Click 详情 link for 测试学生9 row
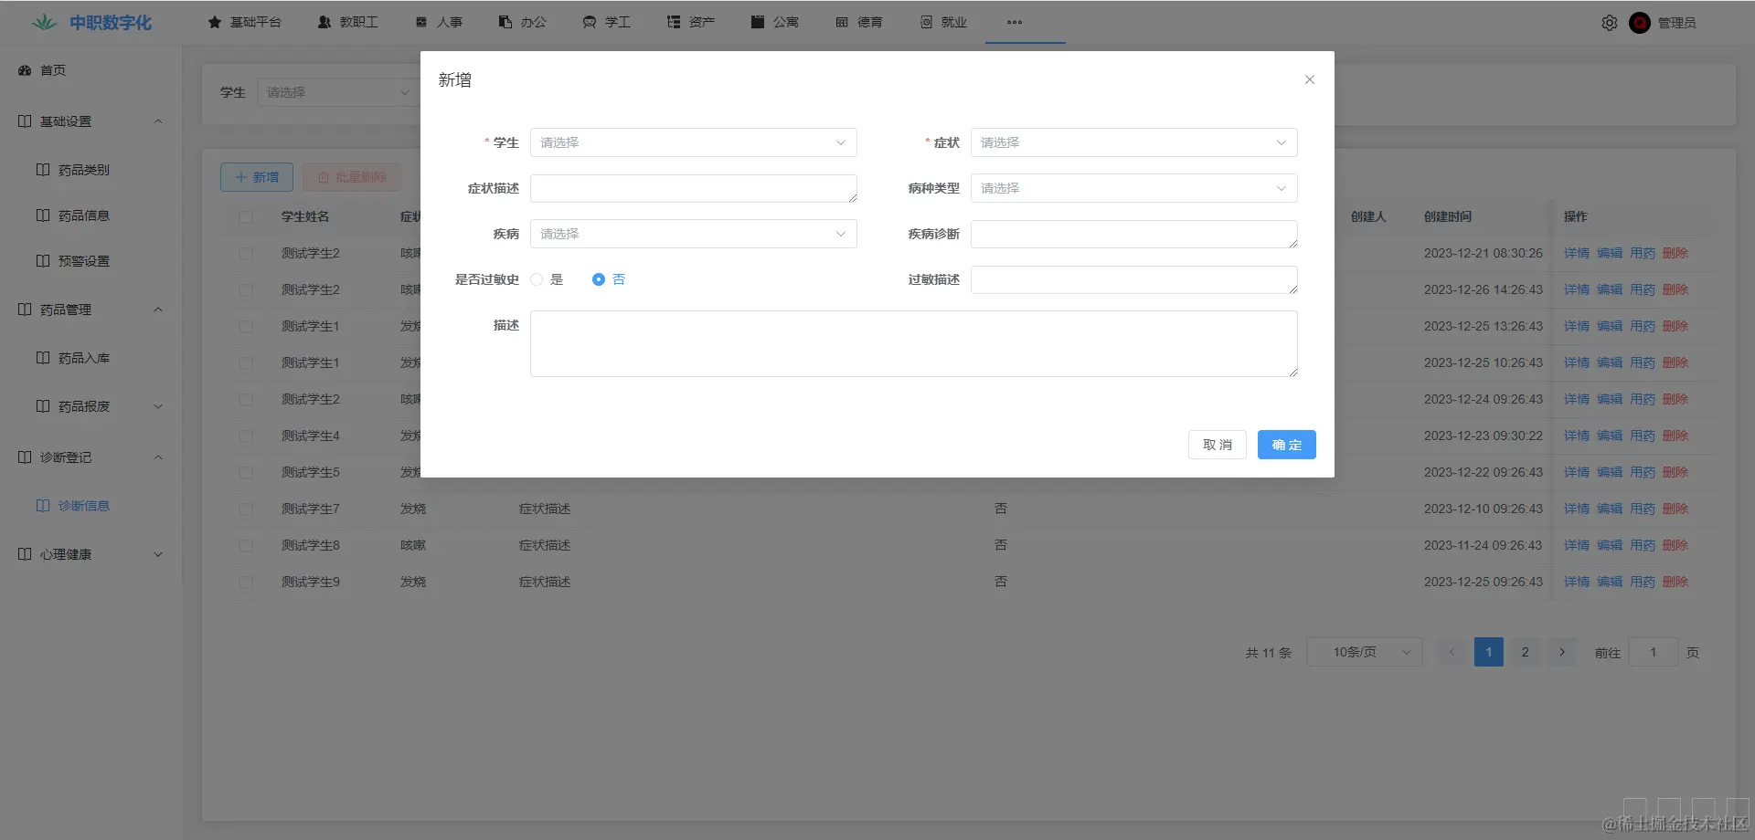 coord(1577,582)
